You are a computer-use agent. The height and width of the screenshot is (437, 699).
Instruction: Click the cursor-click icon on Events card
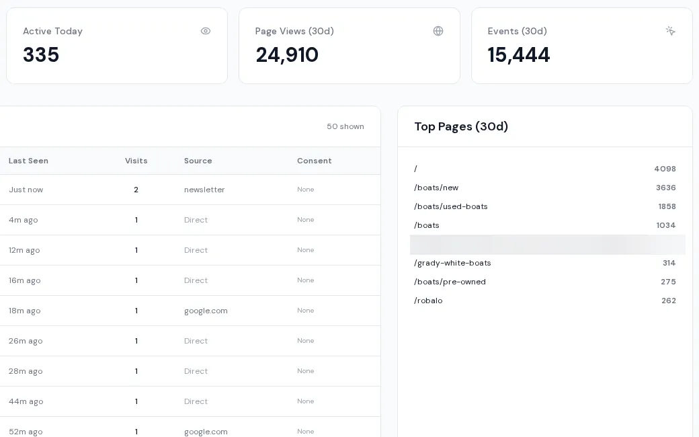point(671,31)
